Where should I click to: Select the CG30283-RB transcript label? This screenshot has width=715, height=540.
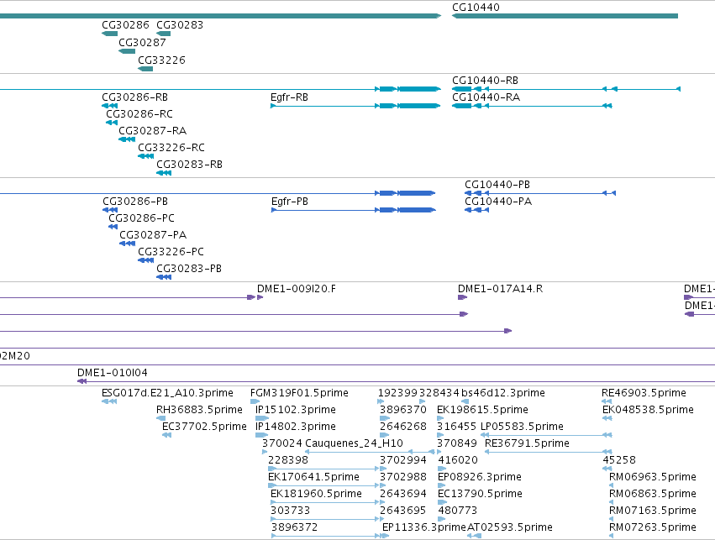[x=189, y=165]
